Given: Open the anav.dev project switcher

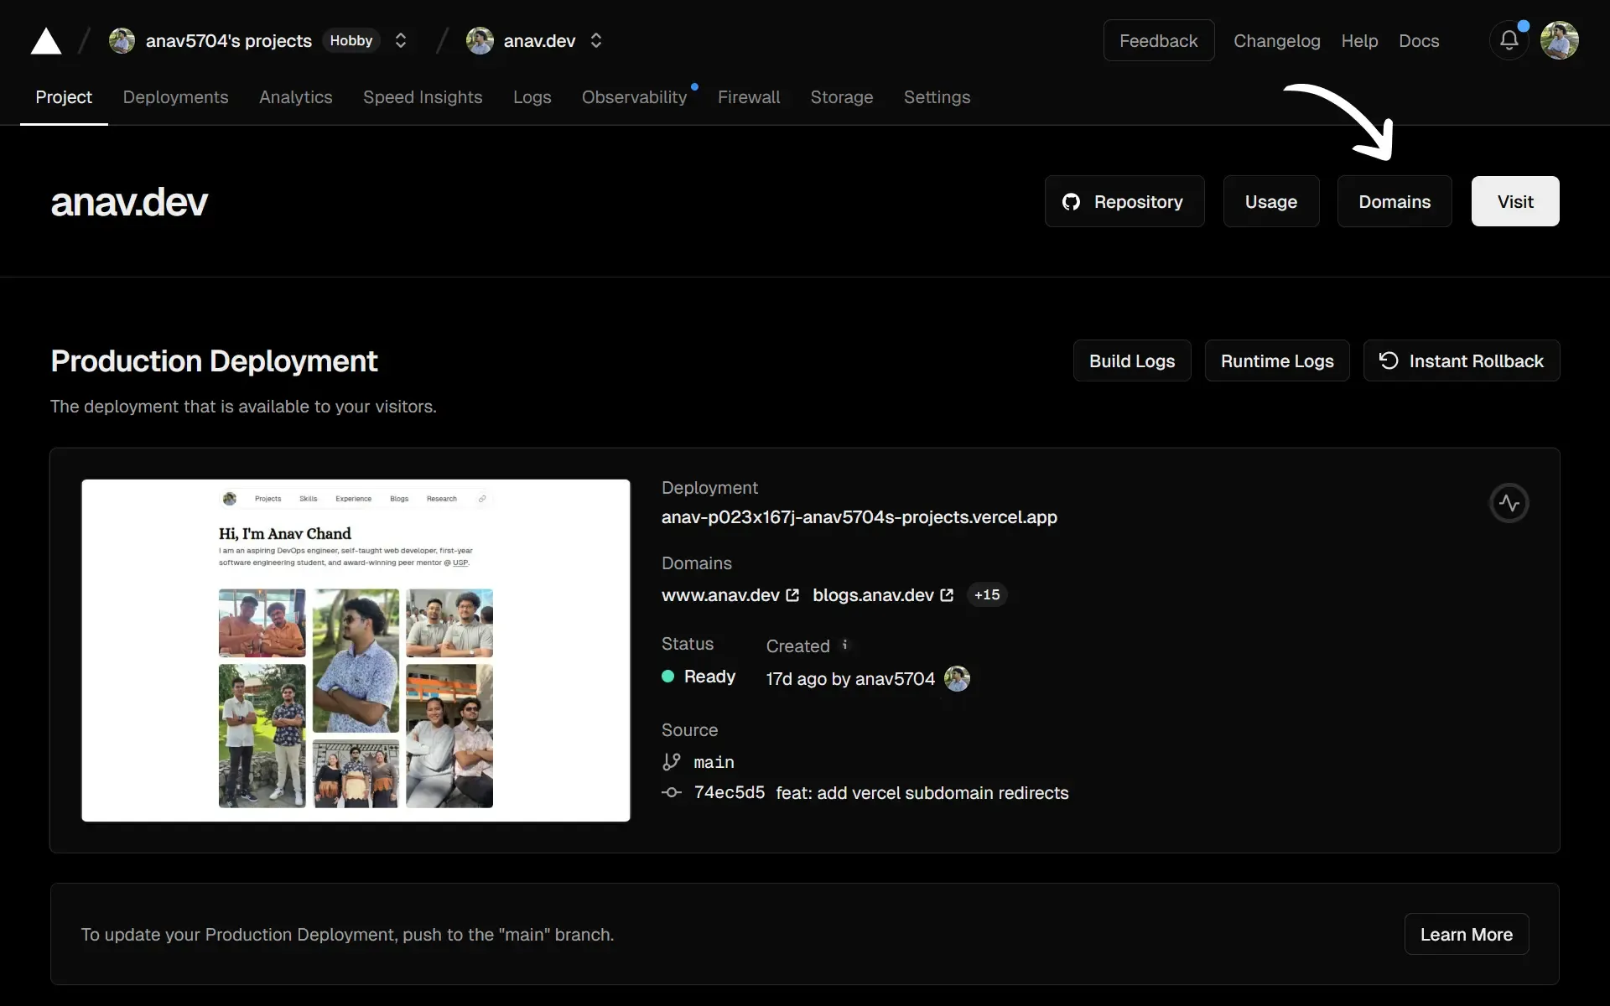Looking at the screenshot, I should (x=596, y=40).
